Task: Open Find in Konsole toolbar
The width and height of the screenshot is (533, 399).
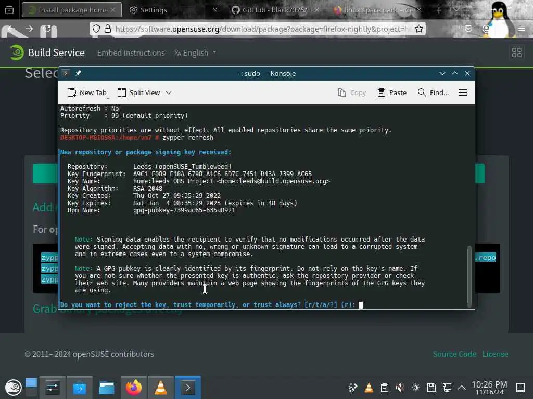Action: pos(433,92)
